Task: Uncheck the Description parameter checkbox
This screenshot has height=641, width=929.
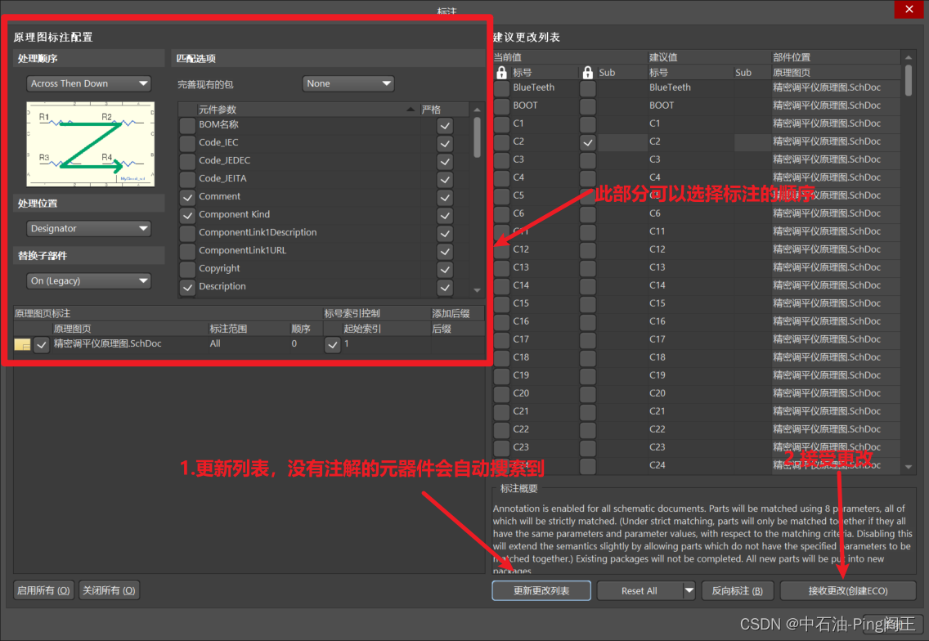Action: 188,287
